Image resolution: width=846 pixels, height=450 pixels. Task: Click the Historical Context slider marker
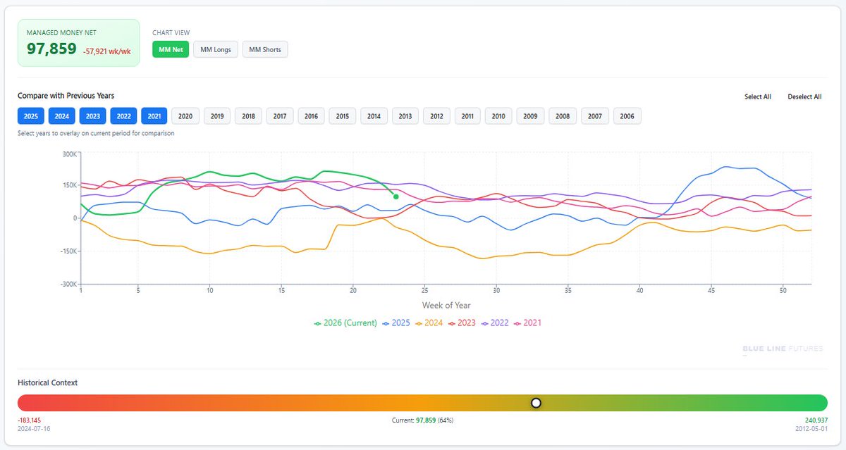pyautogui.click(x=536, y=403)
